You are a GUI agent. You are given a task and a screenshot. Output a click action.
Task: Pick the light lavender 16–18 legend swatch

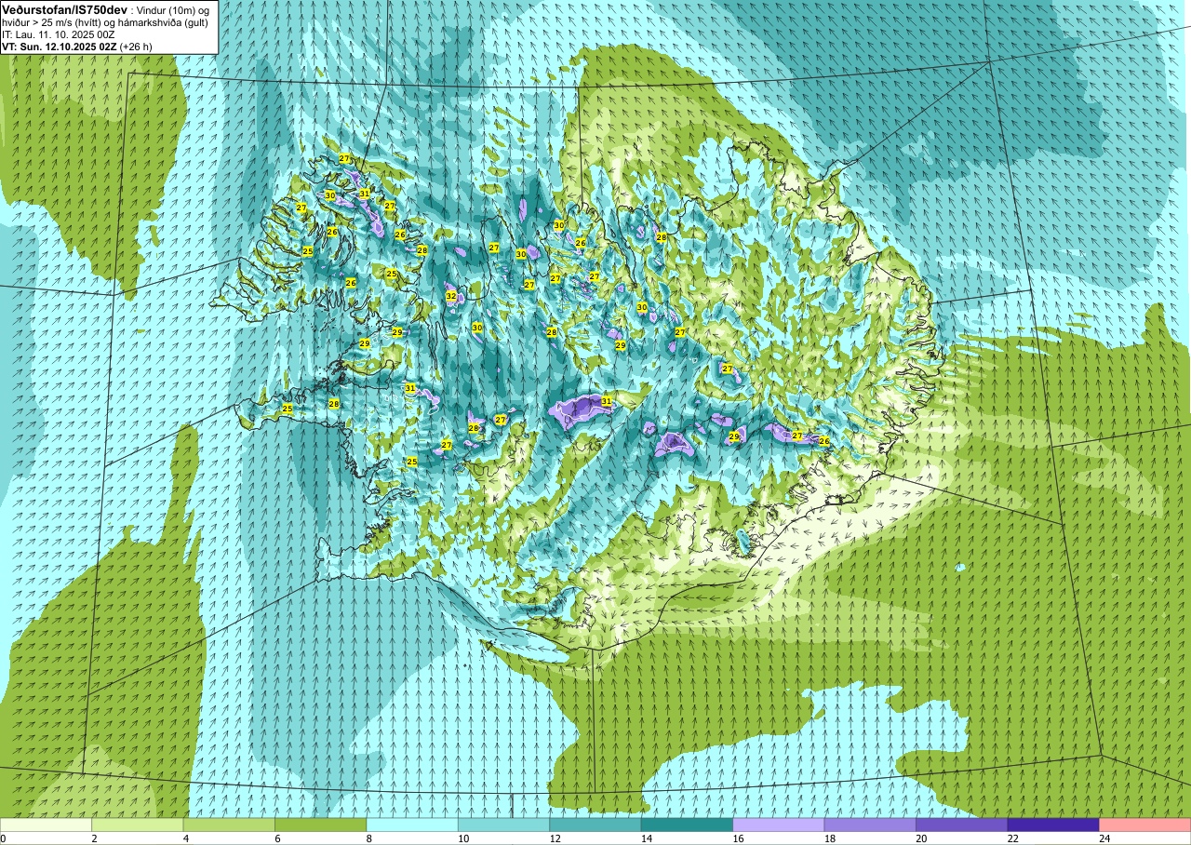tap(779, 825)
